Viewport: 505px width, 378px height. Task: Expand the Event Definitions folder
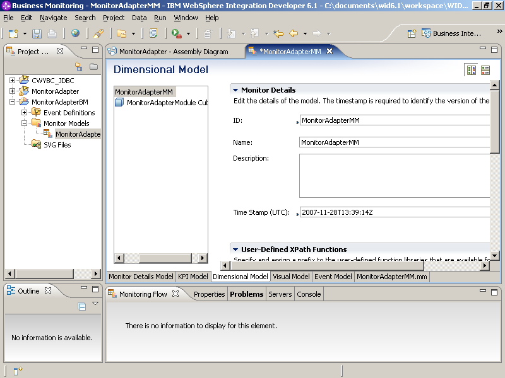pyautogui.click(x=24, y=113)
